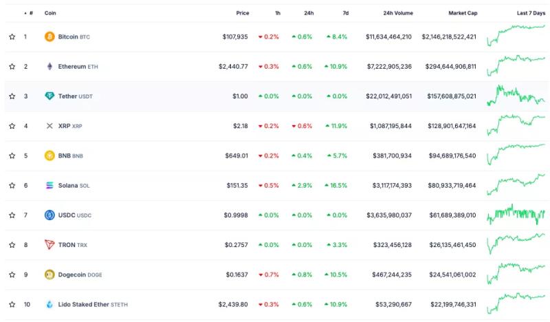Open Ethereum's 7-day sparkline chart

click(x=516, y=65)
